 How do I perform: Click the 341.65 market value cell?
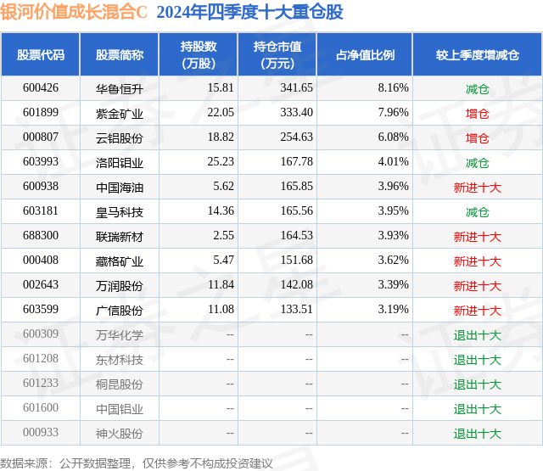[296, 88]
